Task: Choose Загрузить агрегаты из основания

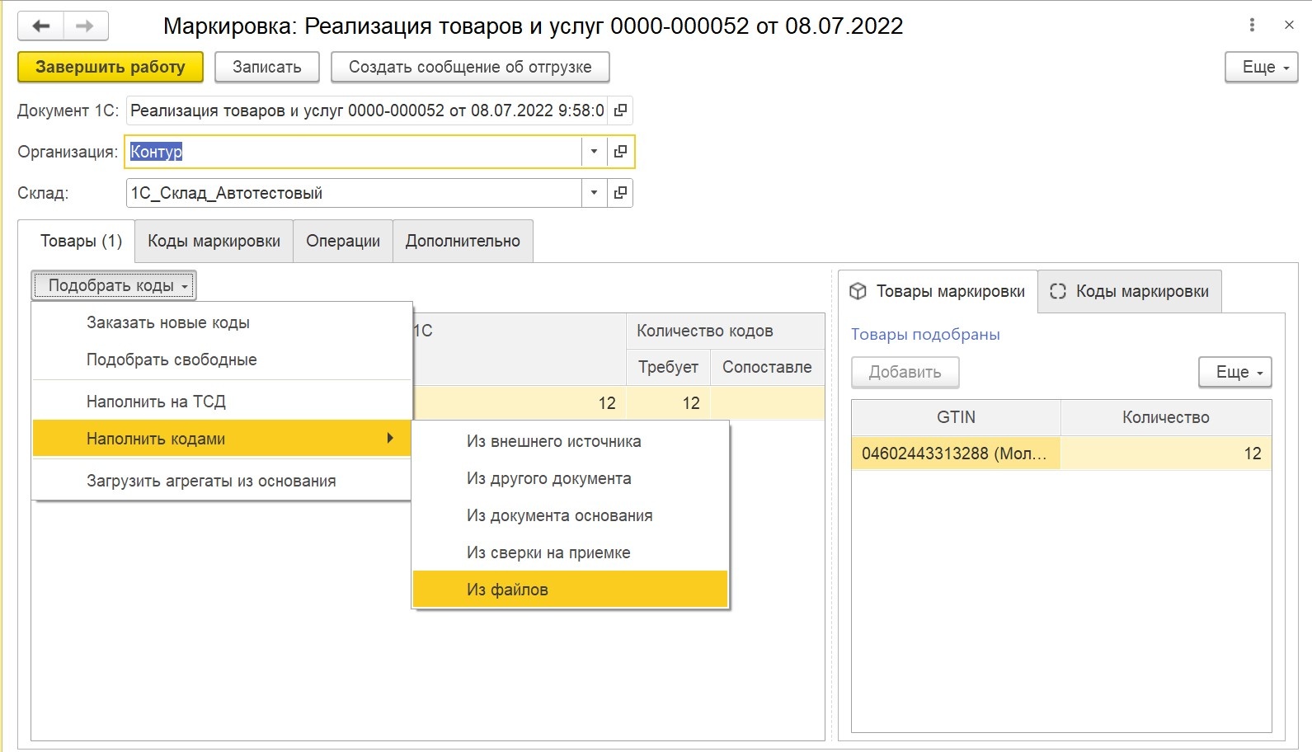Action: pos(222,481)
